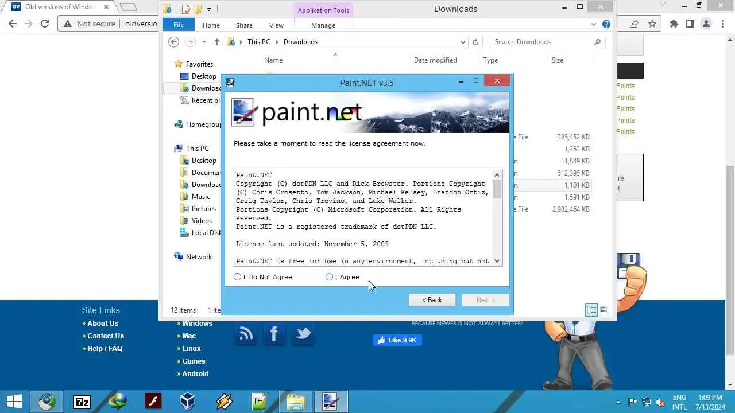
Task: Select the I Agree radio button
Action: tap(330, 277)
